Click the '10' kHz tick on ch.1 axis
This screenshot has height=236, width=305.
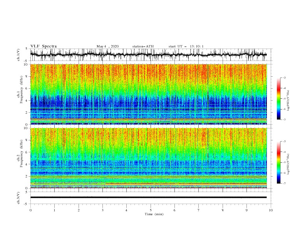coord(26,64)
